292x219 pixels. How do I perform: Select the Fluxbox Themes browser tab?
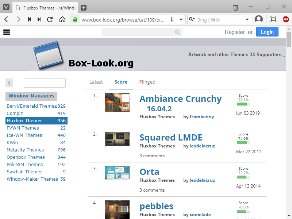coord(45,8)
